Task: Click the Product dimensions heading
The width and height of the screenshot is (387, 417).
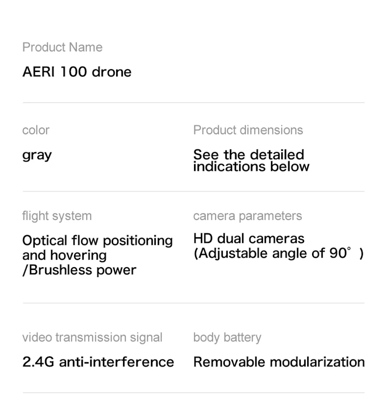Action: click(248, 130)
